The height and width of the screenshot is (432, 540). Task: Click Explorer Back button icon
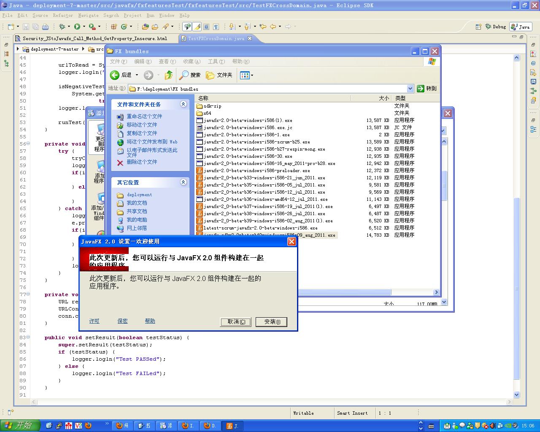tap(115, 75)
